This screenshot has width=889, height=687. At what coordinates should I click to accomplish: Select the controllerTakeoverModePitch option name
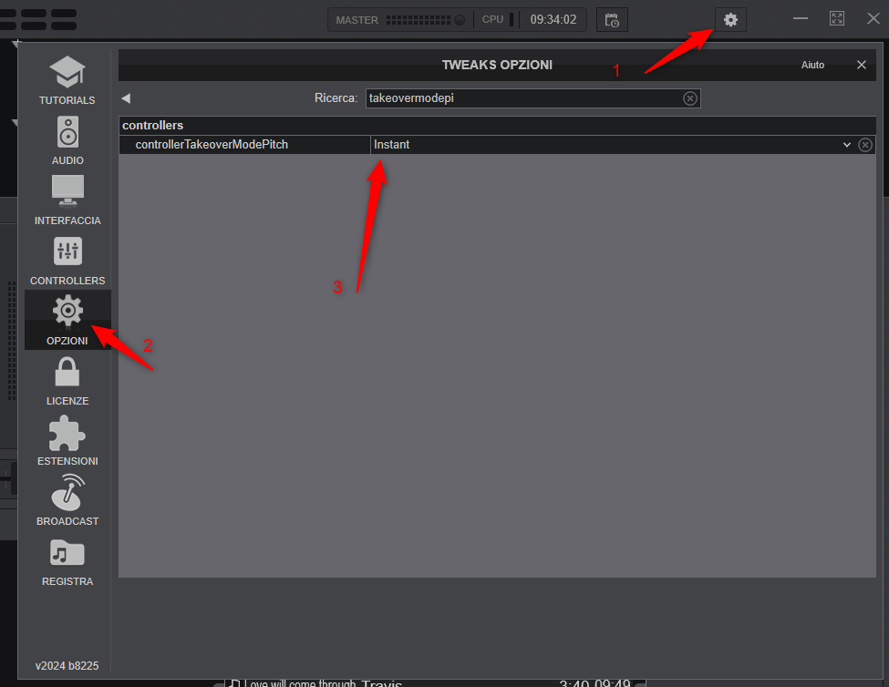click(212, 145)
